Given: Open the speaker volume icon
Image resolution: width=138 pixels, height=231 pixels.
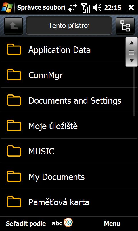Looking at the screenshot, I should [97, 8].
